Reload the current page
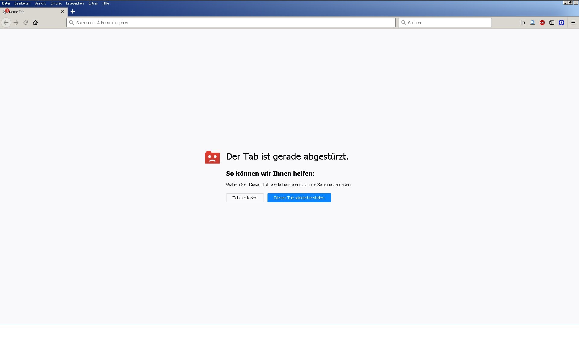Image resolution: width=579 pixels, height=339 pixels. coord(26,23)
